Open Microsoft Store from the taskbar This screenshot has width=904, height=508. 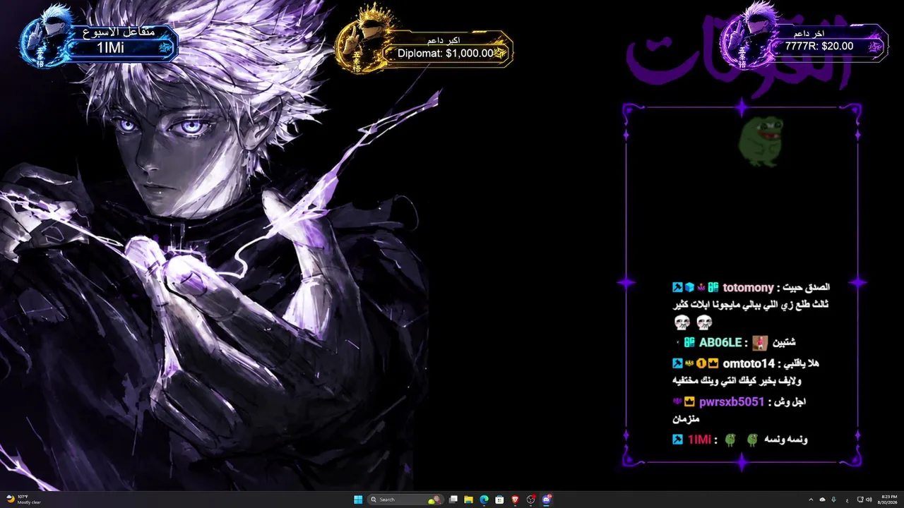tap(499, 500)
